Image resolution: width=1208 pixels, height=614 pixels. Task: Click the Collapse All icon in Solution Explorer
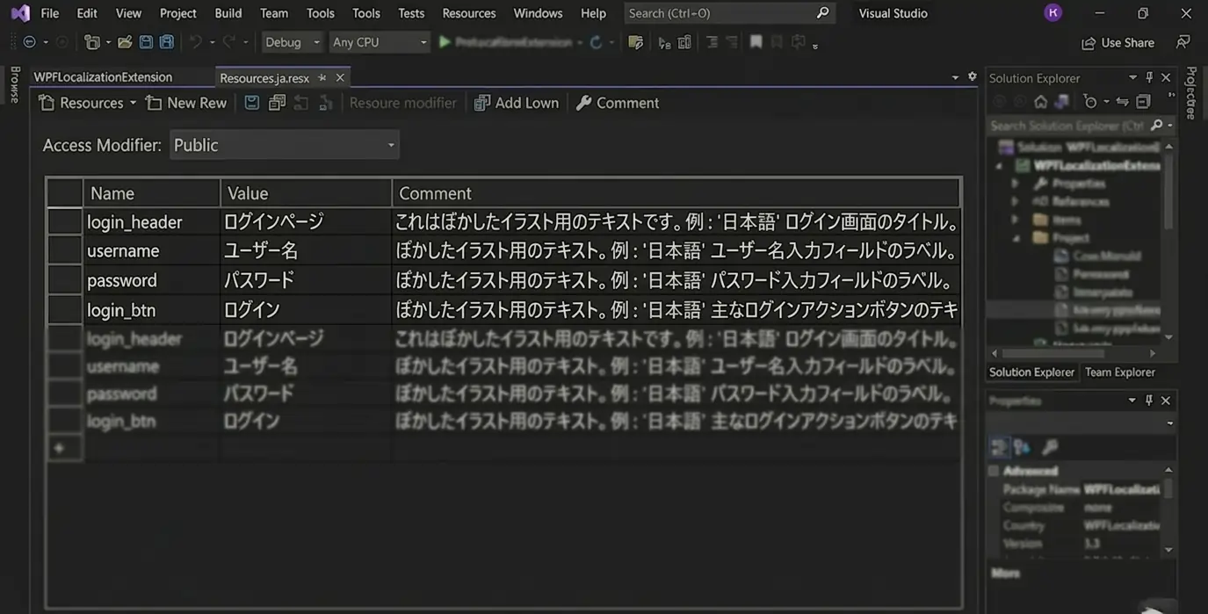[x=1144, y=101]
